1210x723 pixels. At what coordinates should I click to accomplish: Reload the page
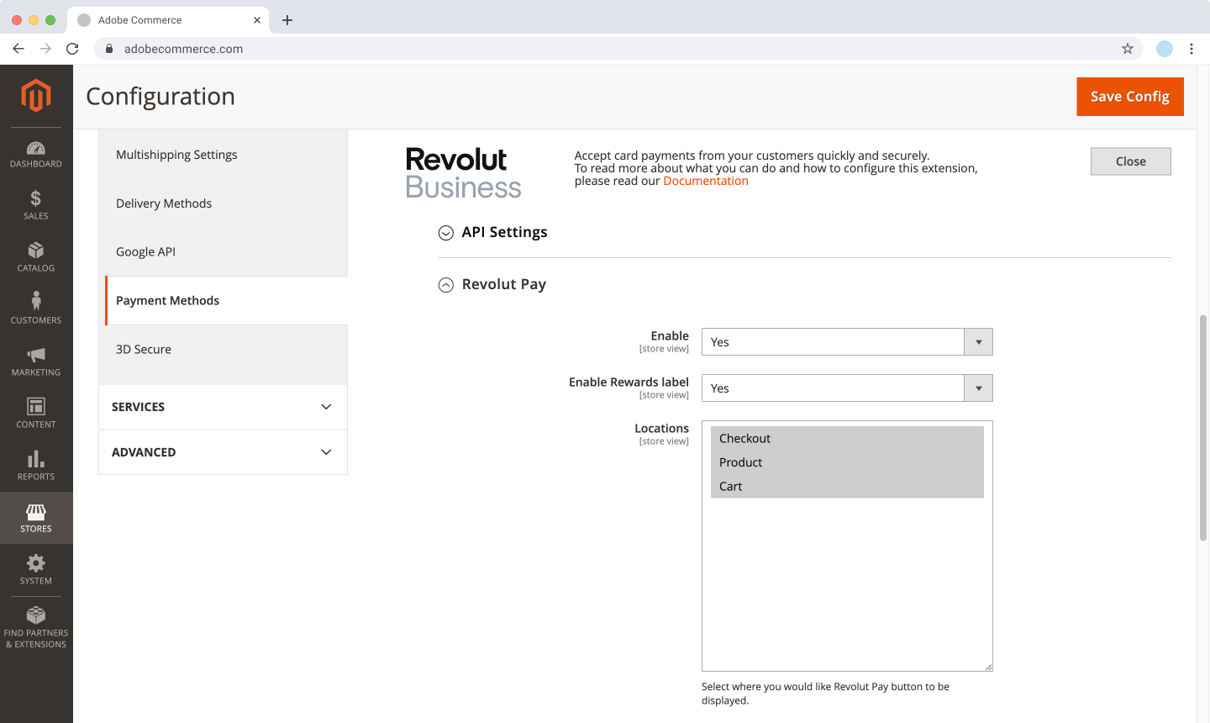72,49
